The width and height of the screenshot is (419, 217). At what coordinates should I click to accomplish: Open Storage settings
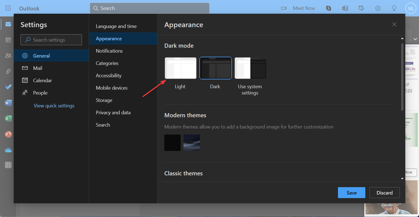click(123, 100)
